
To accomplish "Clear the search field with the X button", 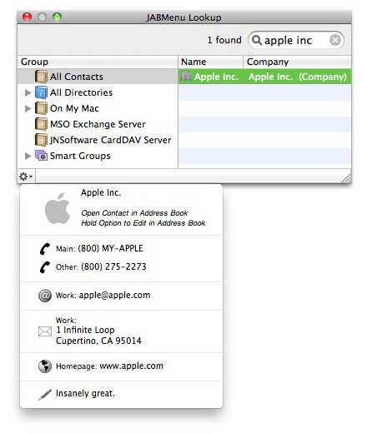I will [335, 40].
